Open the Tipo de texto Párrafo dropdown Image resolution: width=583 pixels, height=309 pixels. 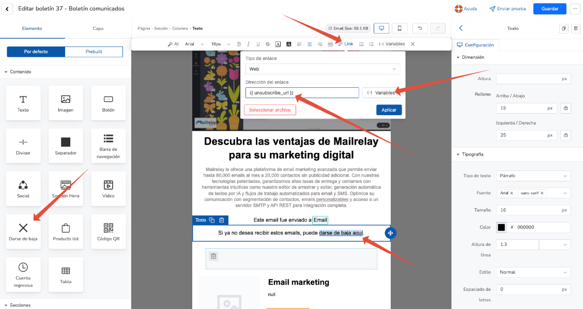tap(533, 176)
